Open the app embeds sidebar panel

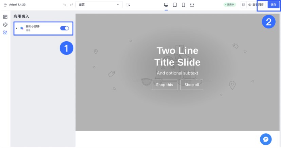click(x=5, y=33)
